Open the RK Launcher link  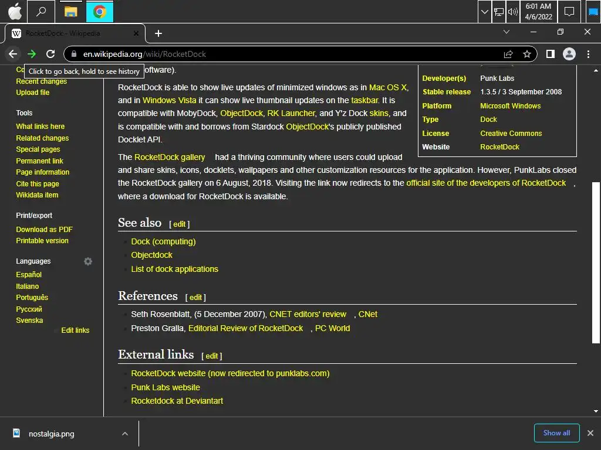click(291, 113)
